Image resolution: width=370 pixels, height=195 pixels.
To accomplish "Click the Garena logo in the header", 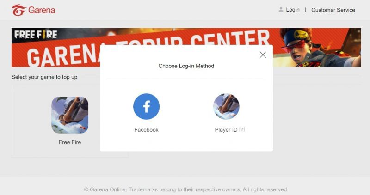I will pos(33,10).
